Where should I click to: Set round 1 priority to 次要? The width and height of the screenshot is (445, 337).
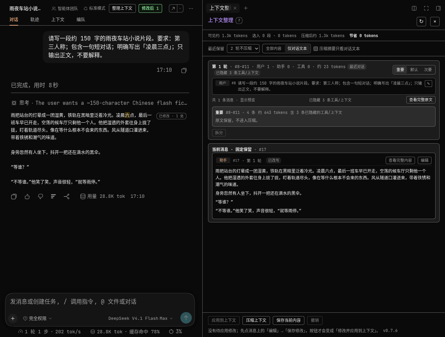click(428, 70)
